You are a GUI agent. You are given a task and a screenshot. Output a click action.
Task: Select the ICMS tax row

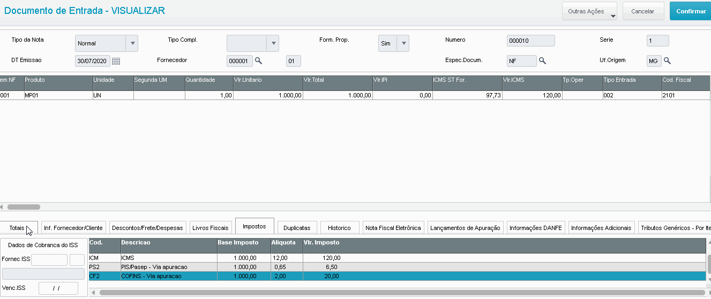397,258
